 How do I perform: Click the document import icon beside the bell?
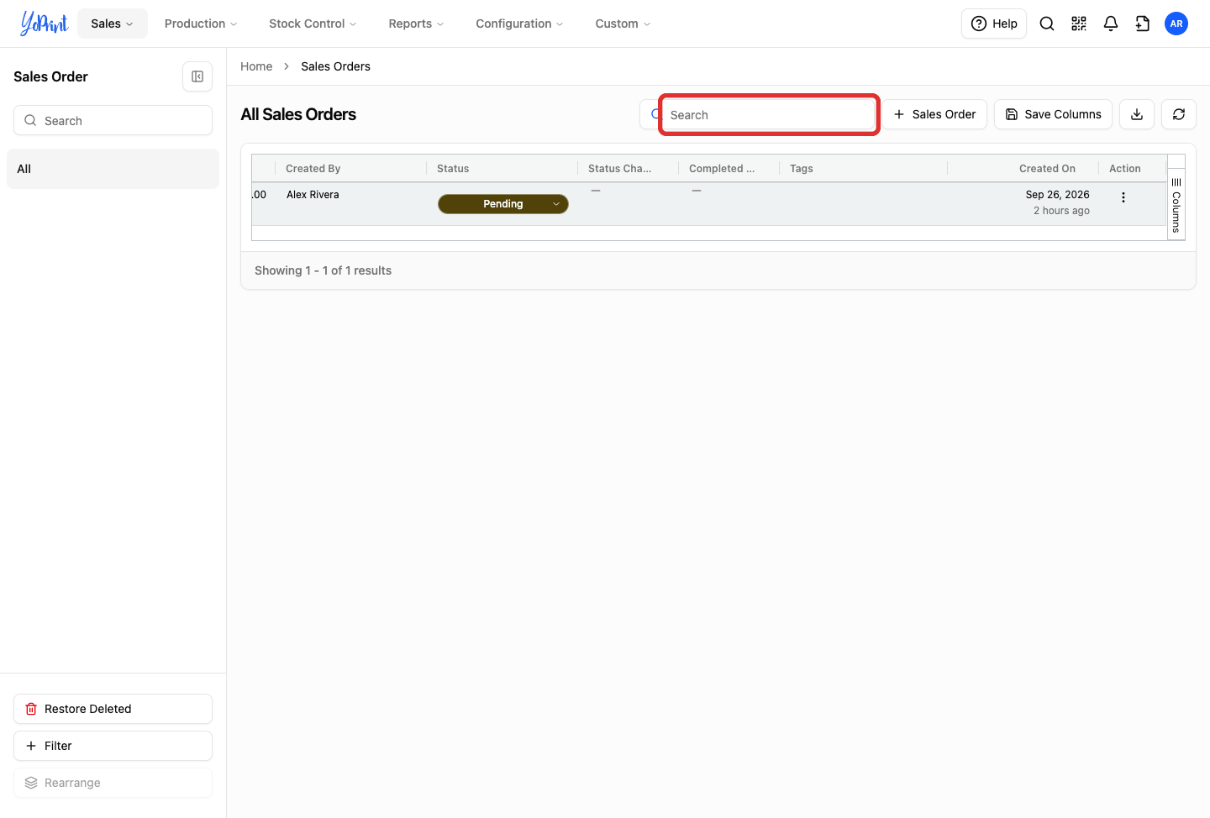point(1143,24)
